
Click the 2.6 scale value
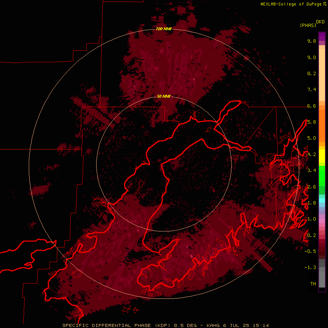[x=312, y=187]
